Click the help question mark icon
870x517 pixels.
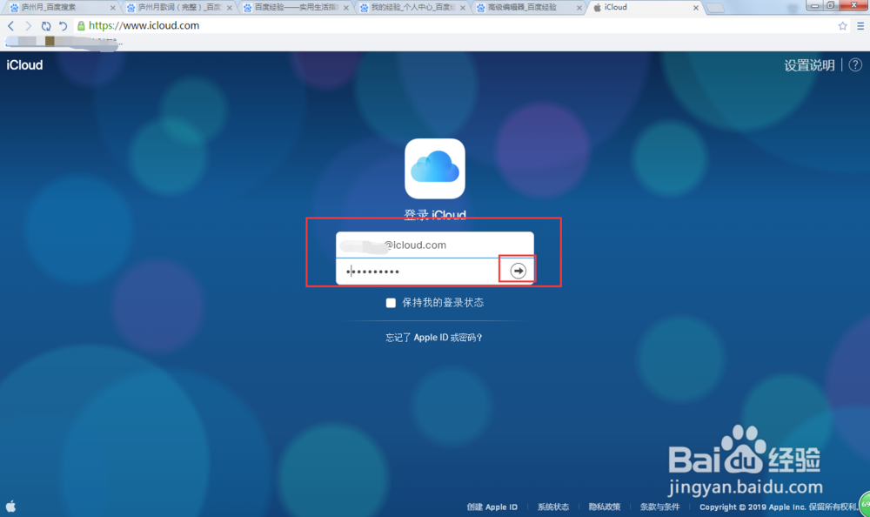[855, 64]
